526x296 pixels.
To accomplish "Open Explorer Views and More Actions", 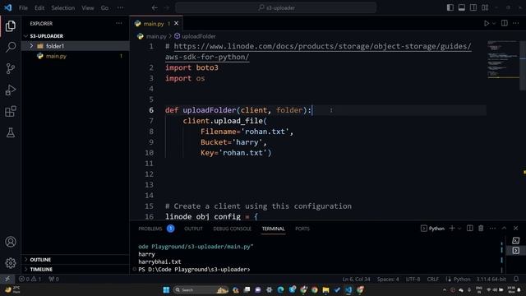I will [x=118, y=24].
